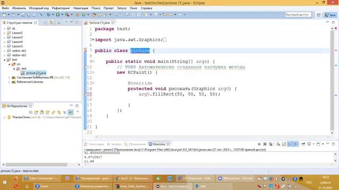Open Run button dropdown arrow

pos(63,15)
